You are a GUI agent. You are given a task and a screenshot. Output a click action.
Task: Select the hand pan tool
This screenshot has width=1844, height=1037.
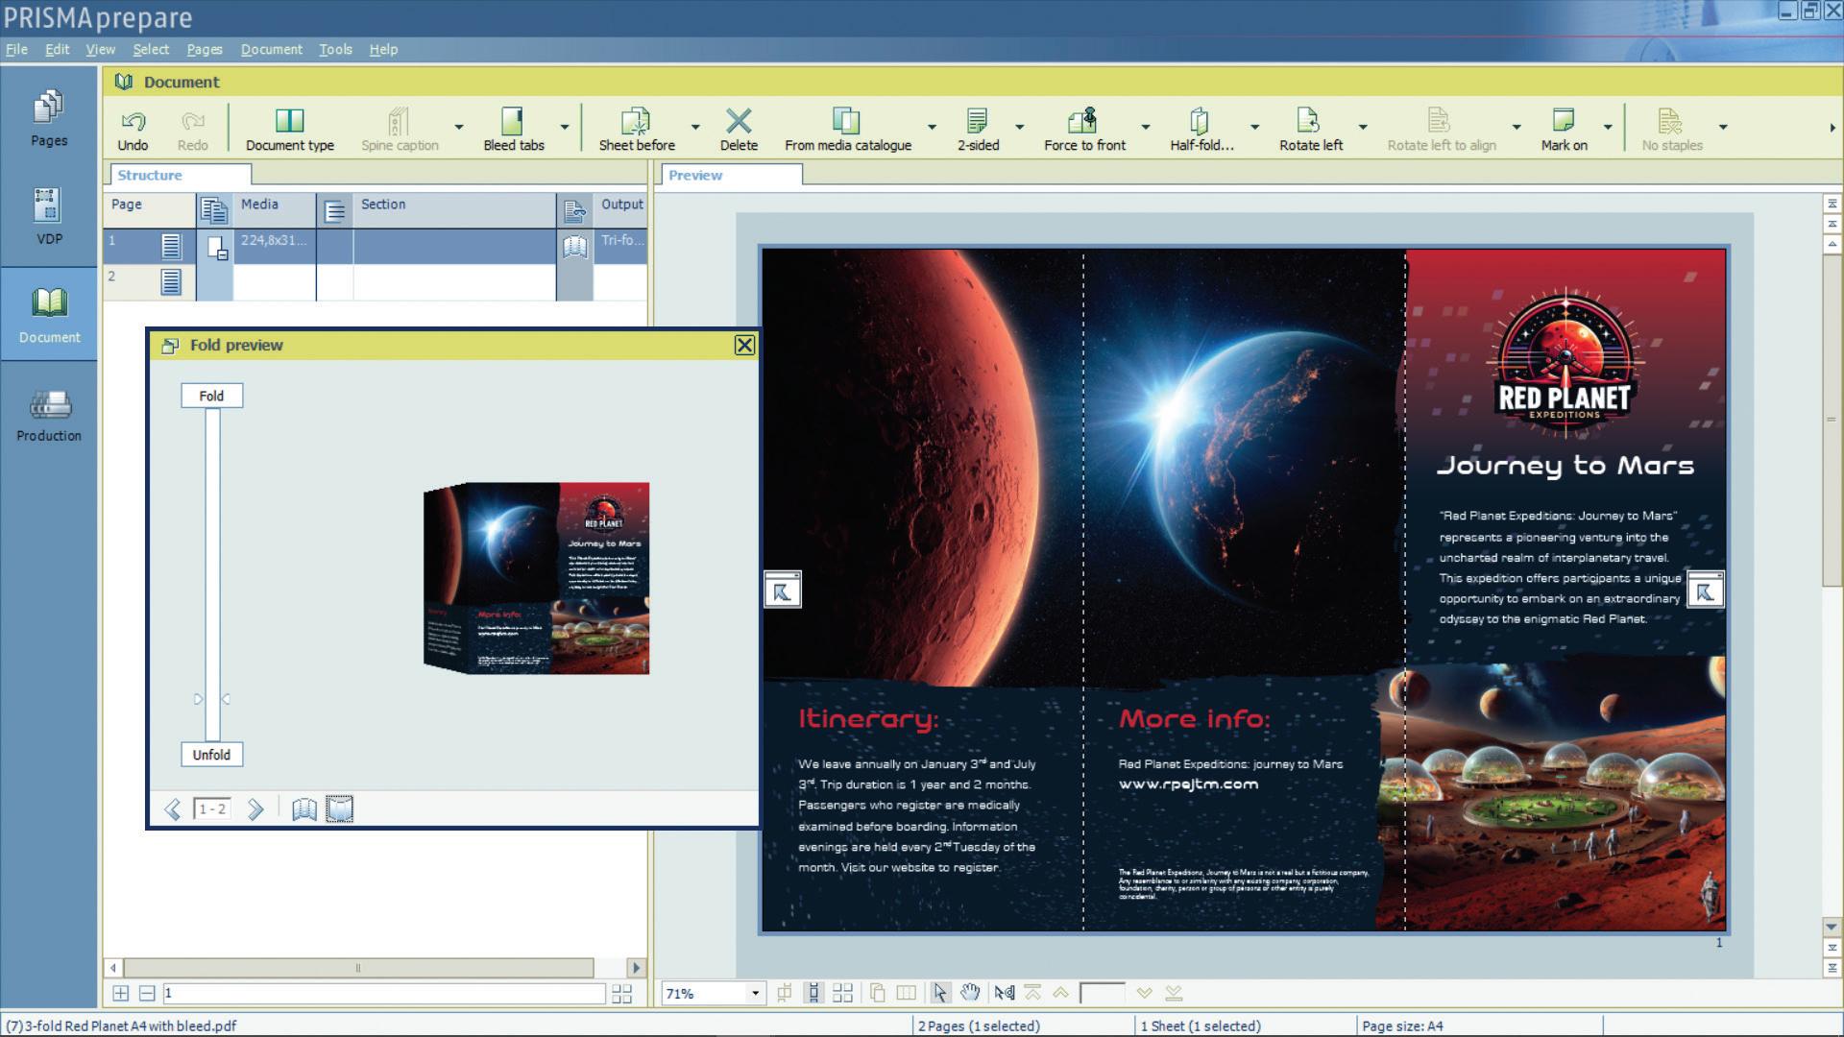click(x=970, y=993)
